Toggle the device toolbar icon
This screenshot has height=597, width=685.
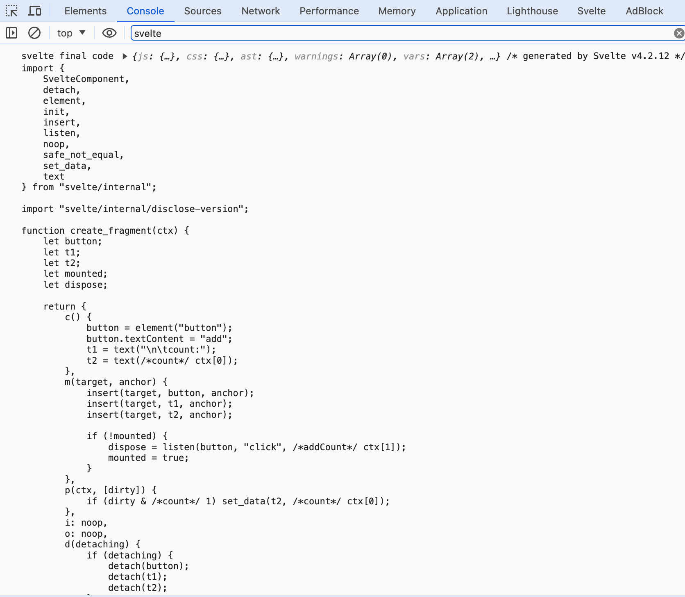tap(34, 11)
